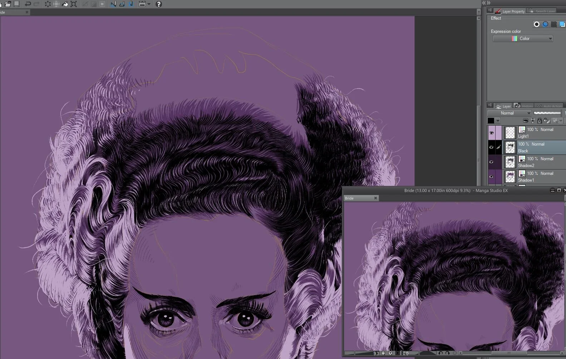The height and width of the screenshot is (359, 566).
Task: Click the Open file folder icon
Action: [8, 4]
